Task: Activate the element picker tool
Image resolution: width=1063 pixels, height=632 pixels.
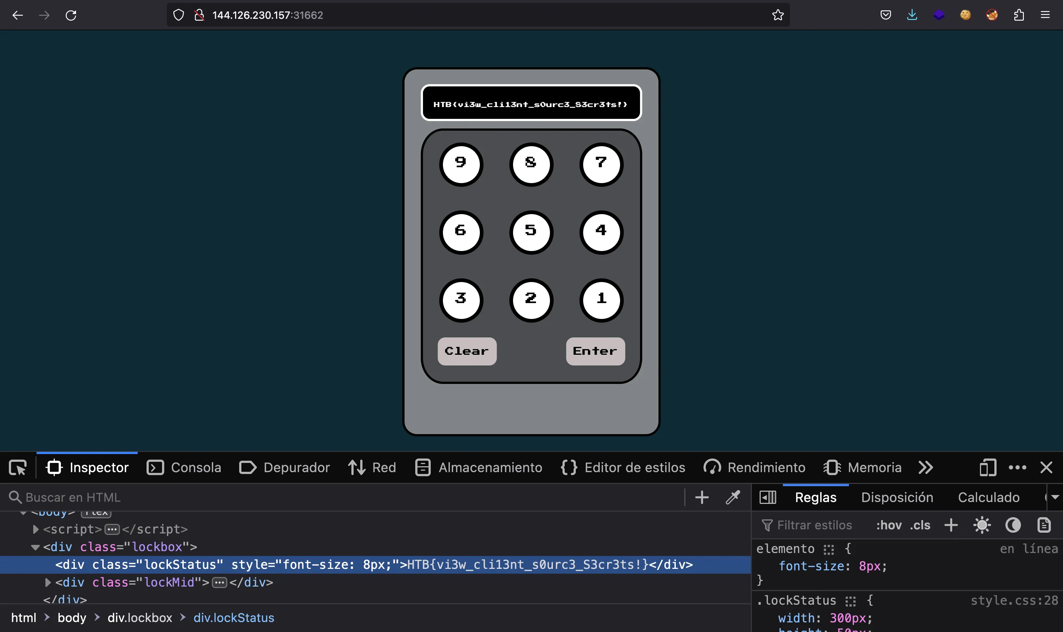Action: pos(18,468)
